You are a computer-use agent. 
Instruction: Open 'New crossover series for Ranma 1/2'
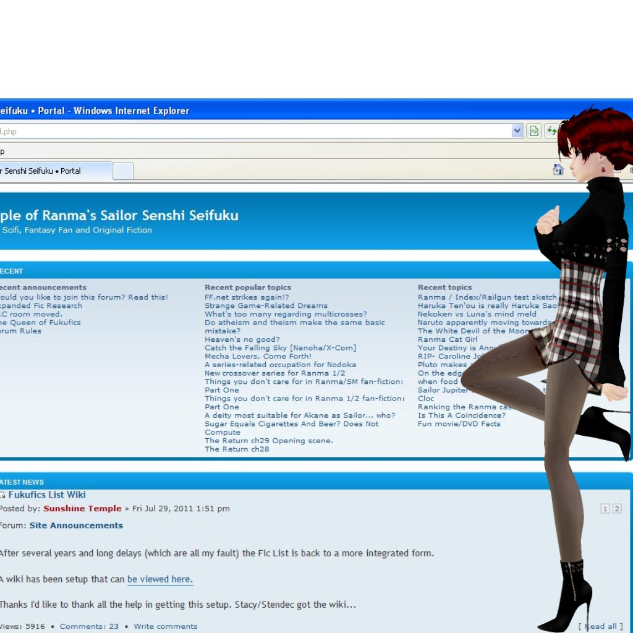coord(275,373)
